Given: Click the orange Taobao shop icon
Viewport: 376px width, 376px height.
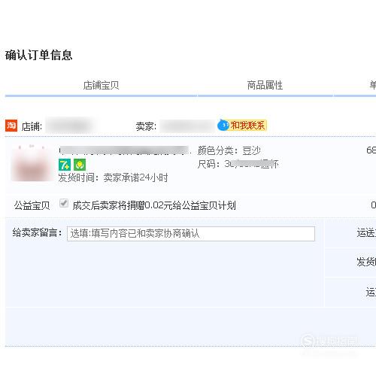Looking at the screenshot, I should coord(11,126).
